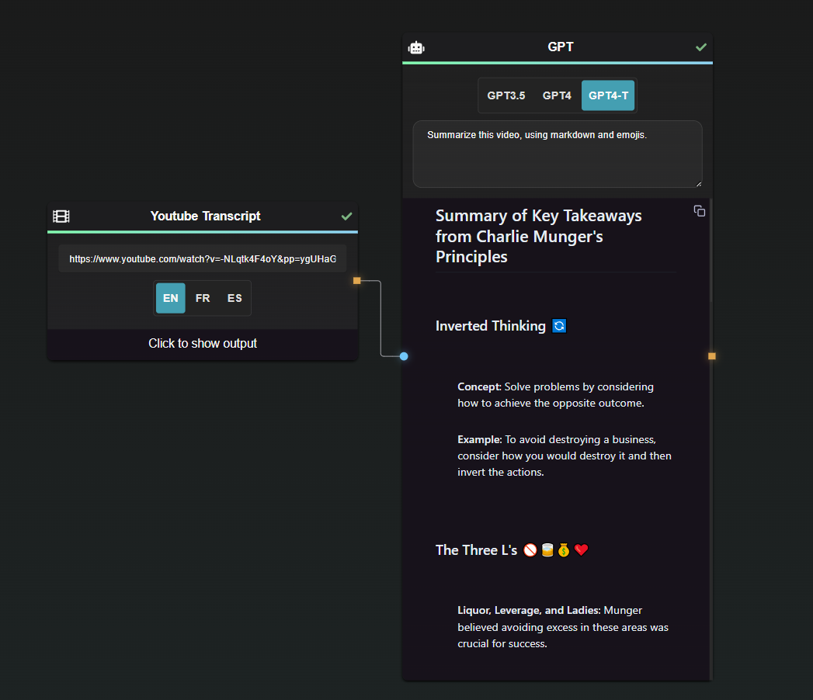Click the green checkmark on the GPT node

pos(701,46)
